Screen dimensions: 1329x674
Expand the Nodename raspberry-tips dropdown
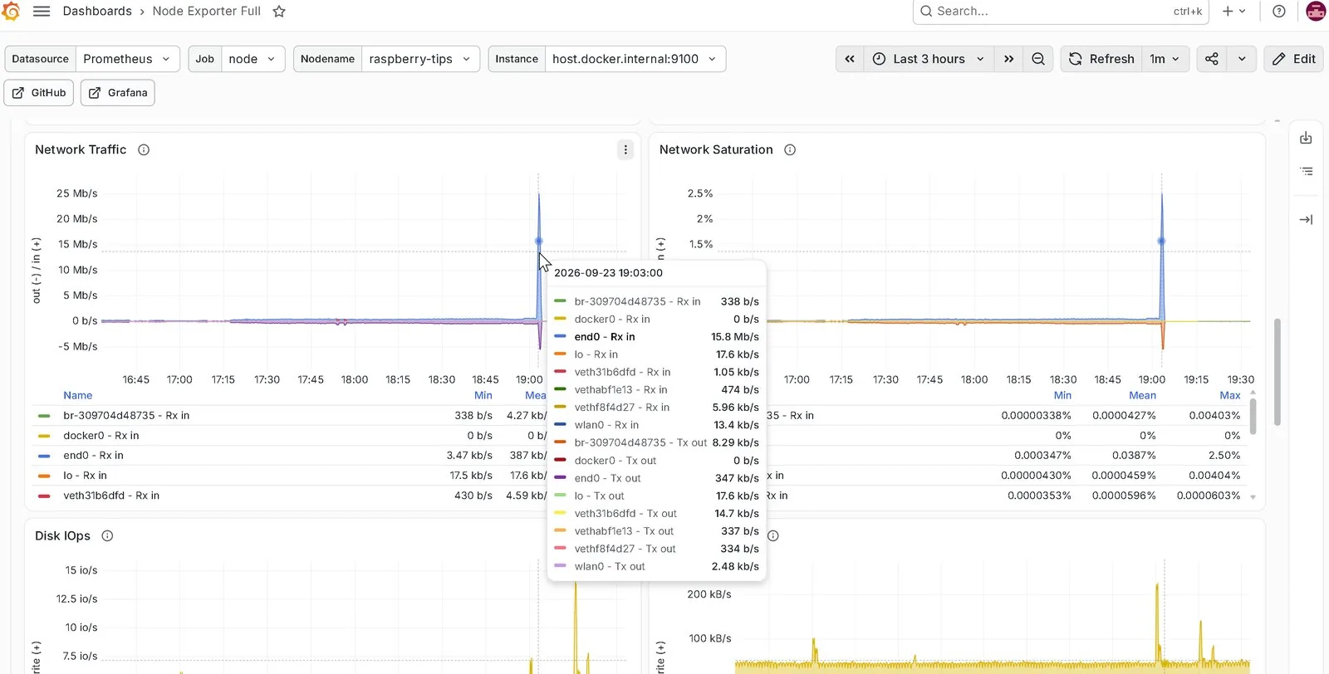point(420,59)
